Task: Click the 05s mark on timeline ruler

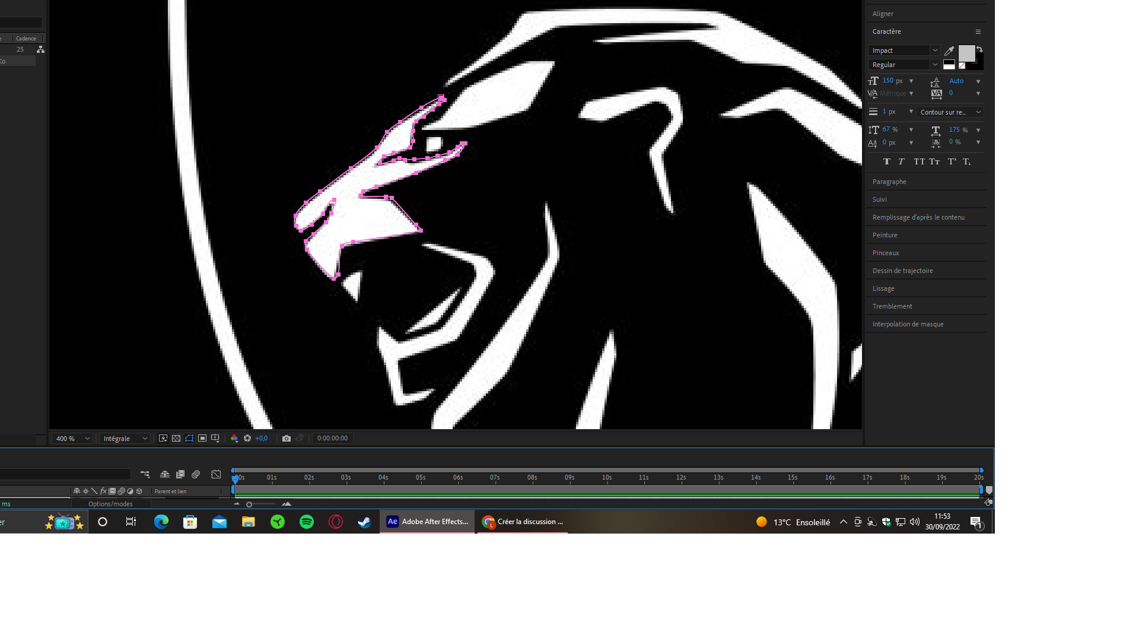Action: (421, 477)
